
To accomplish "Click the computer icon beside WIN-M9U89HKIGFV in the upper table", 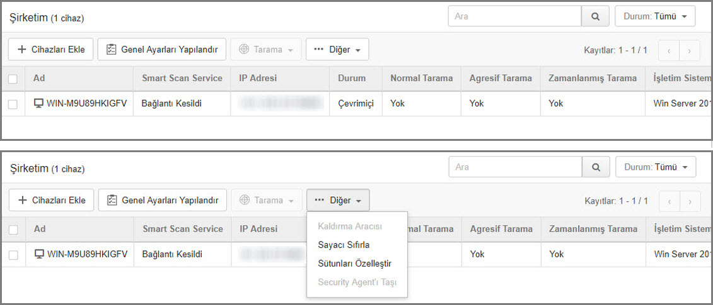I will tap(38, 103).
